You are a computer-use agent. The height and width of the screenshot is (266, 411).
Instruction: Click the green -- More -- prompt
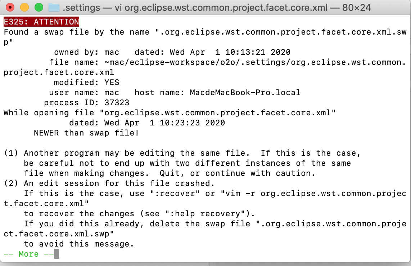coord(28,254)
